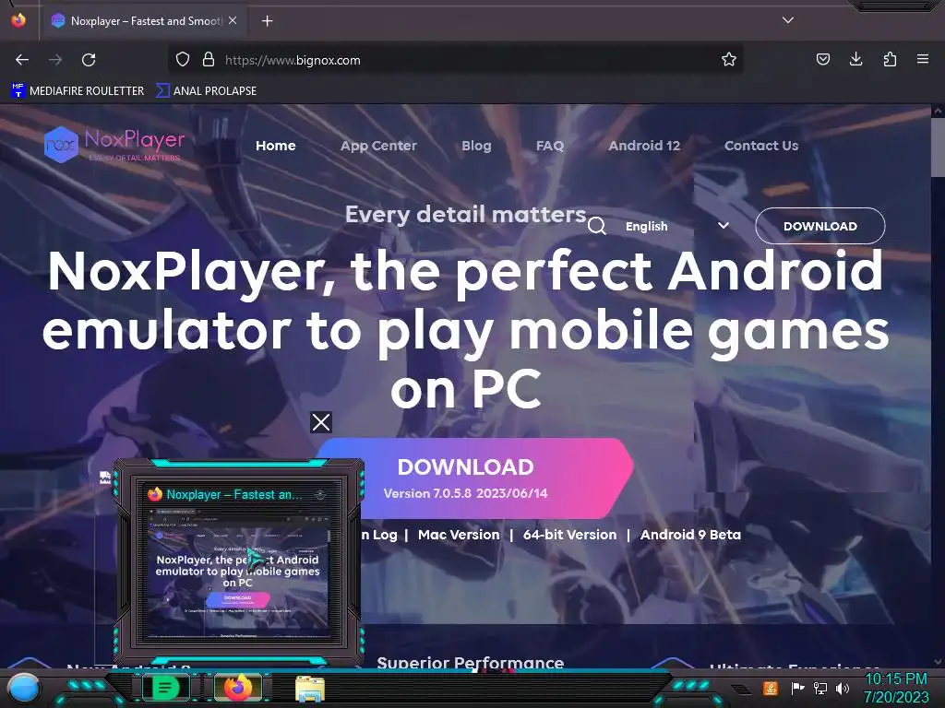The image size is (945, 708).
Task: View site security padlock information
Action: pyautogui.click(x=209, y=60)
